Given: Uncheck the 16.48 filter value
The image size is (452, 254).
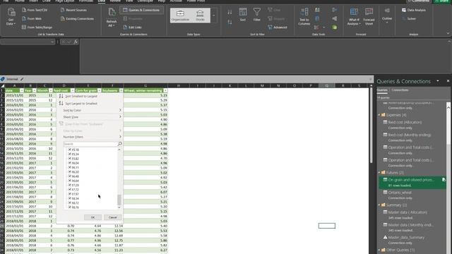Looking at the screenshot, I should (x=69, y=176).
